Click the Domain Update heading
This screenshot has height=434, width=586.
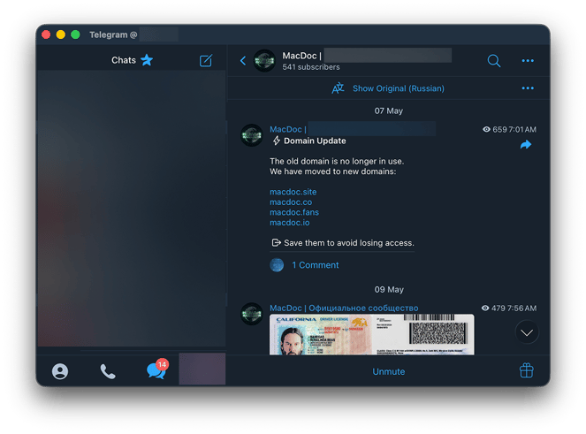315,141
